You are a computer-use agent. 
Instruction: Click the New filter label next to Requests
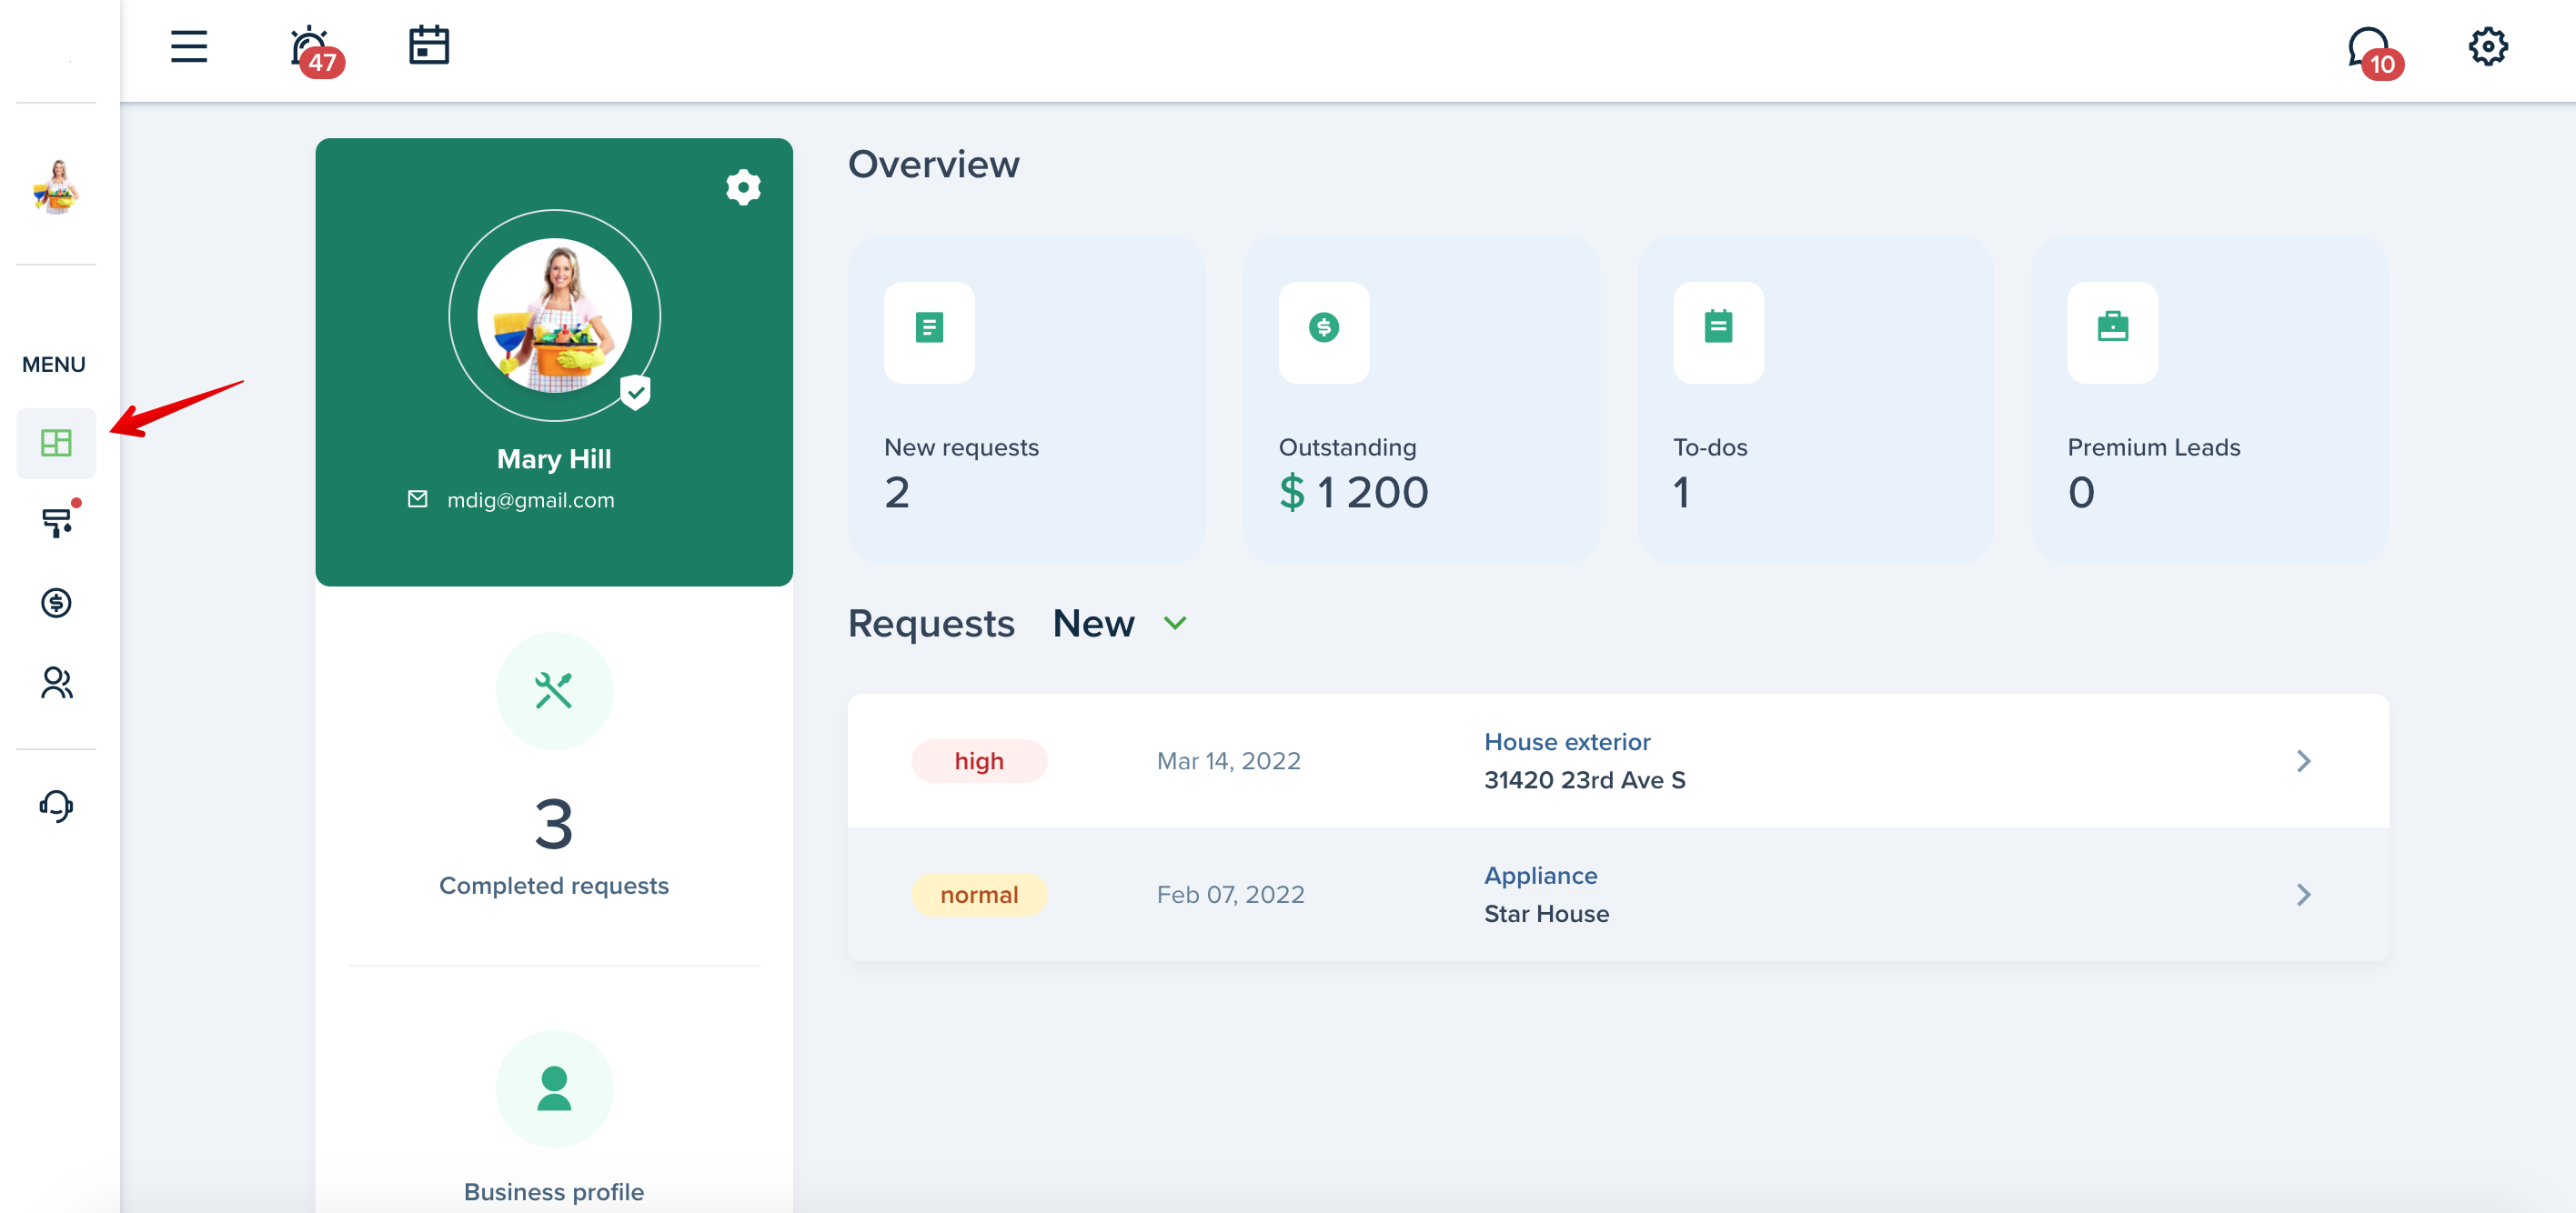1093,623
